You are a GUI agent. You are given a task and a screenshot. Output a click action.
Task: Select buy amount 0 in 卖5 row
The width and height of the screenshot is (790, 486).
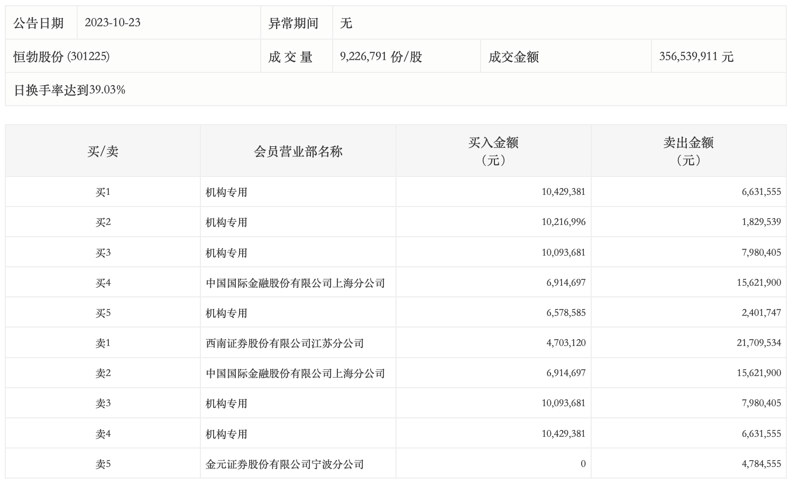[583, 464]
